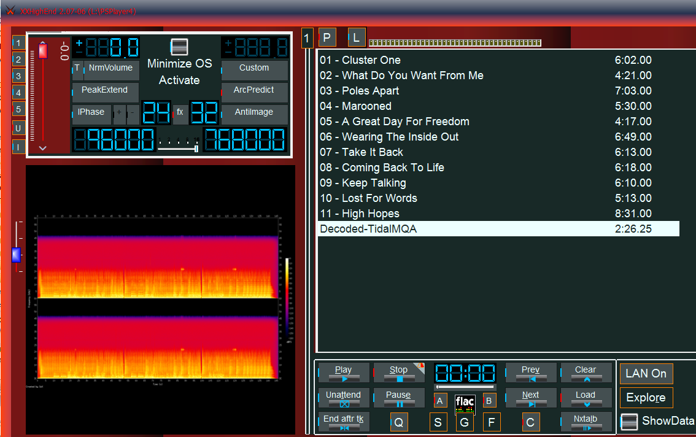Select sidebar preset button 2
Image resolution: width=696 pixels, height=437 pixels.
18,60
